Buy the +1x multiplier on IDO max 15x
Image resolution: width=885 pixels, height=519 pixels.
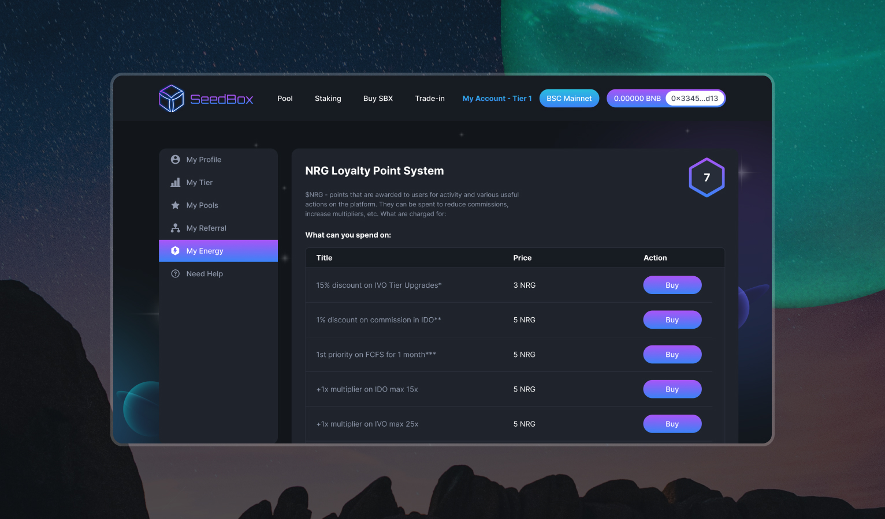point(672,389)
